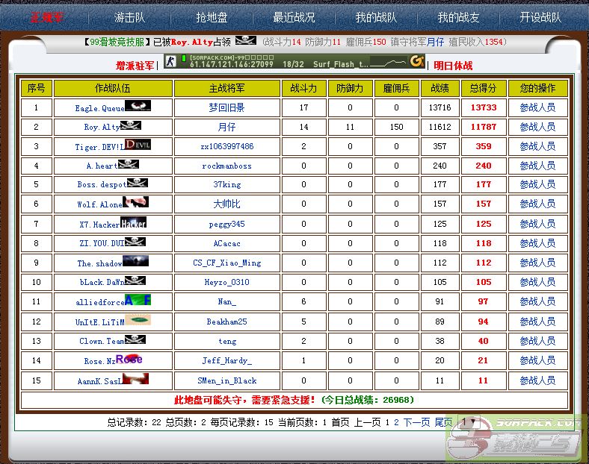
Task: Click the orange refresh icon on server banner
Action: coord(416,61)
